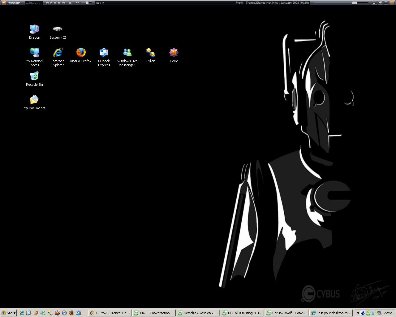
Task: Select Mozilla Firefox desktop icon
Action: (x=81, y=55)
